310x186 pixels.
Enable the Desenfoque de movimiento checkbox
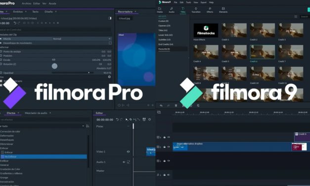pos(110,43)
